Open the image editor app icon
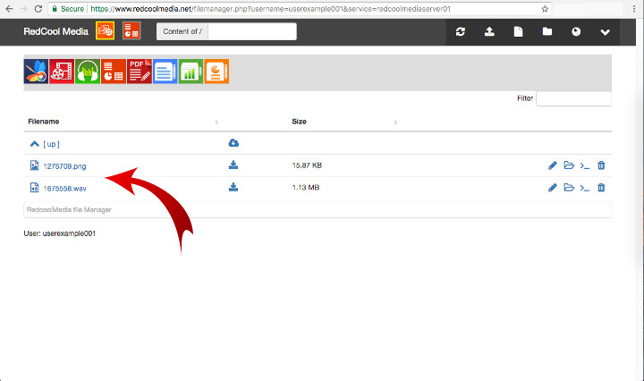The height and width of the screenshot is (381, 644). pyautogui.click(x=36, y=72)
